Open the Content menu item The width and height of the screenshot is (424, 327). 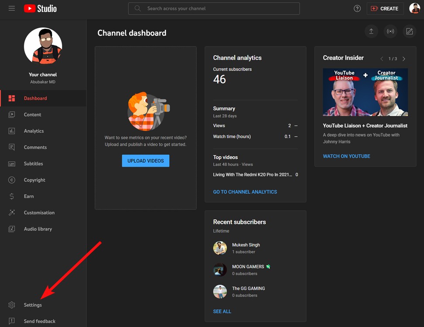click(x=43, y=115)
